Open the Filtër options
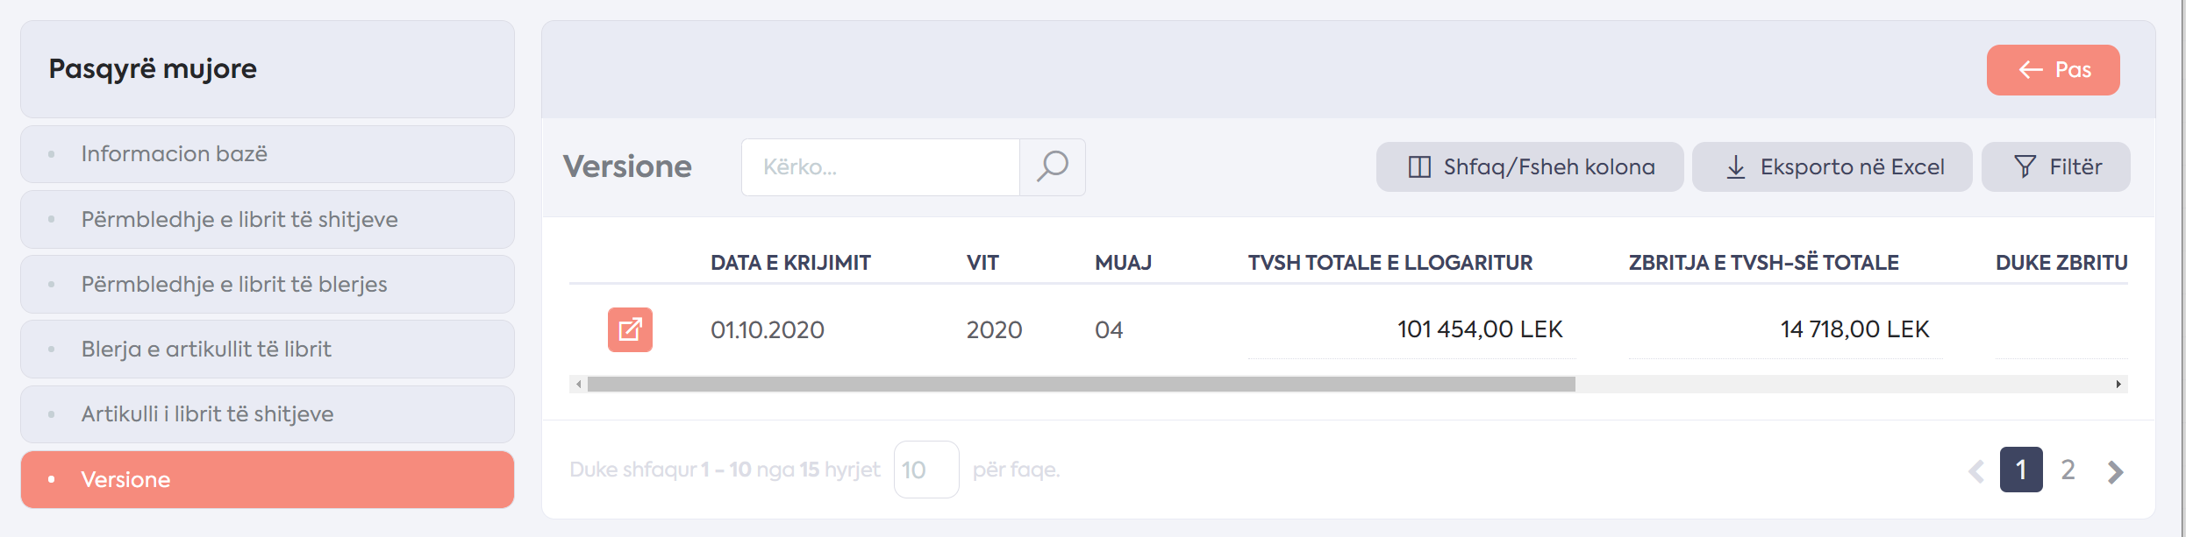 coord(2056,166)
